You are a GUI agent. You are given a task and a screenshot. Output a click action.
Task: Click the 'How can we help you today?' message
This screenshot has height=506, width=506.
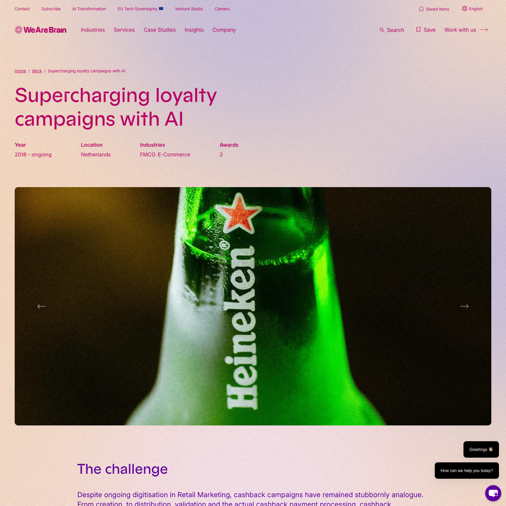[467, 470]
